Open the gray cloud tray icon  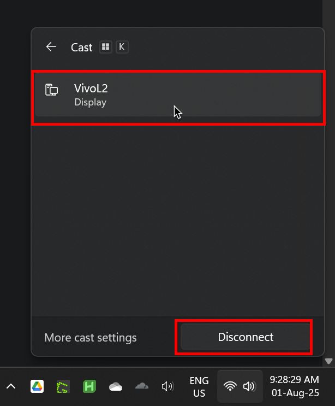142,386
